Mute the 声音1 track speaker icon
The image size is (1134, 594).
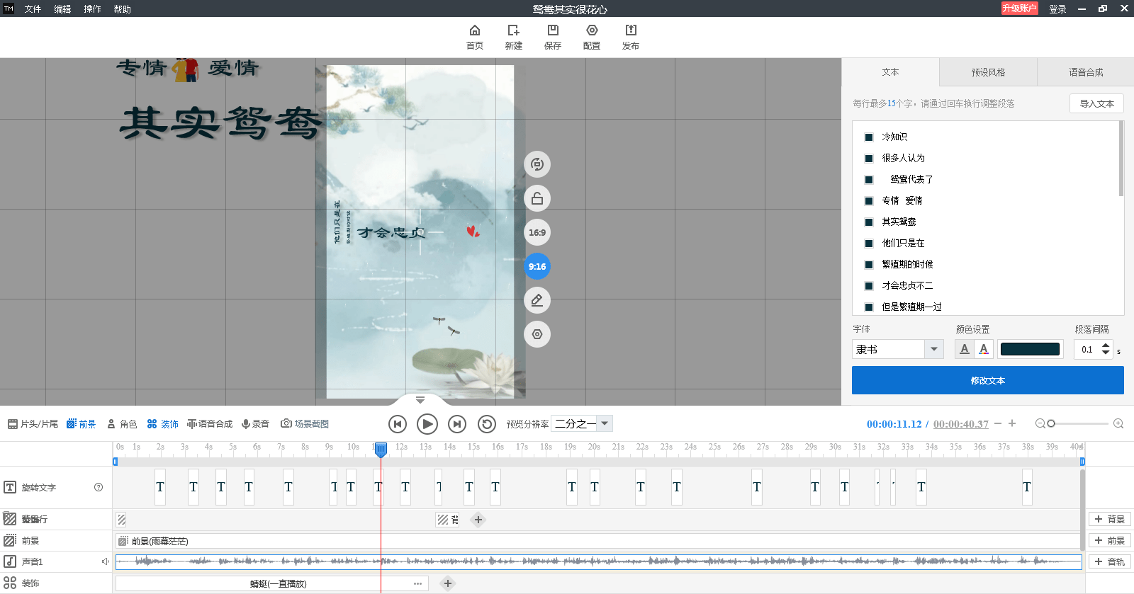[105, 561]
